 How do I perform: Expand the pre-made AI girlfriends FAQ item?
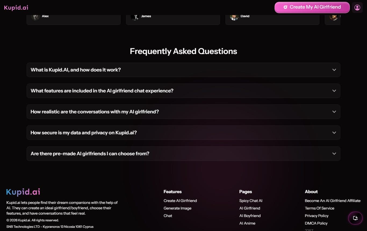(x=183, y=153)
